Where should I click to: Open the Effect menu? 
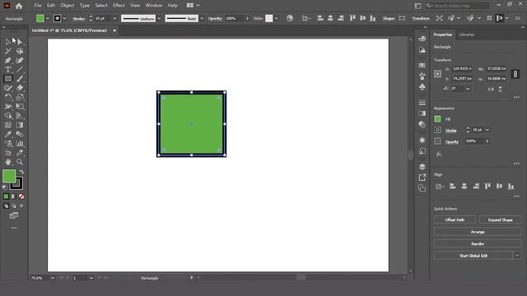pyautogui.click(x=119, y=6)
